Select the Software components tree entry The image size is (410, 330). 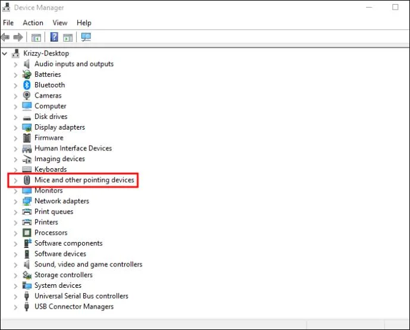point(68,243)
